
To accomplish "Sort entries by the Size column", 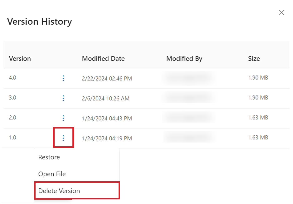I will point(254,59).
